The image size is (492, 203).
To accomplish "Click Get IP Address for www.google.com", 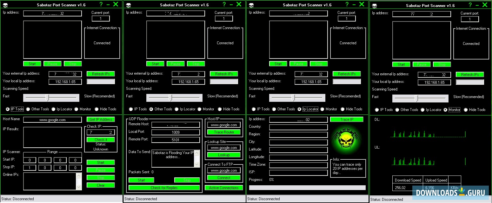I will [101, 120].
